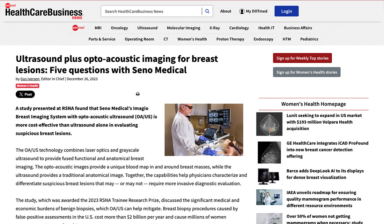
Task: Share the article via the X Post button
Action: point(25,94)
